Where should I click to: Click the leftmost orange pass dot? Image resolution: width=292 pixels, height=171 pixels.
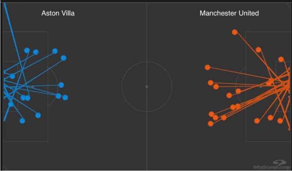point(208,67)
